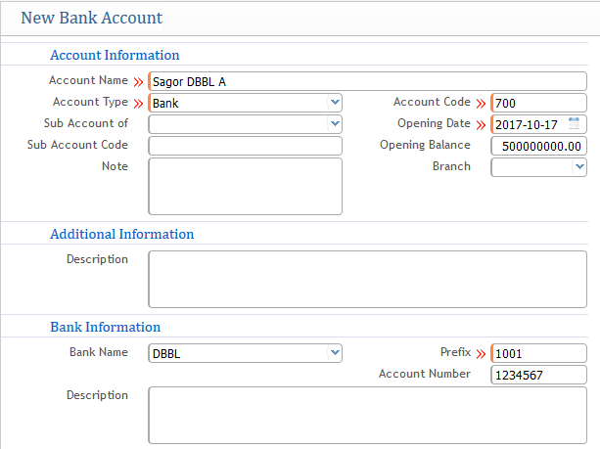
Task: Select the Opening Balance field
Action: [538, 146]
